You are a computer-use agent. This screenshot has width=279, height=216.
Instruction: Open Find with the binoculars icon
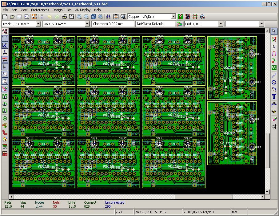click(x=108, y=17)
